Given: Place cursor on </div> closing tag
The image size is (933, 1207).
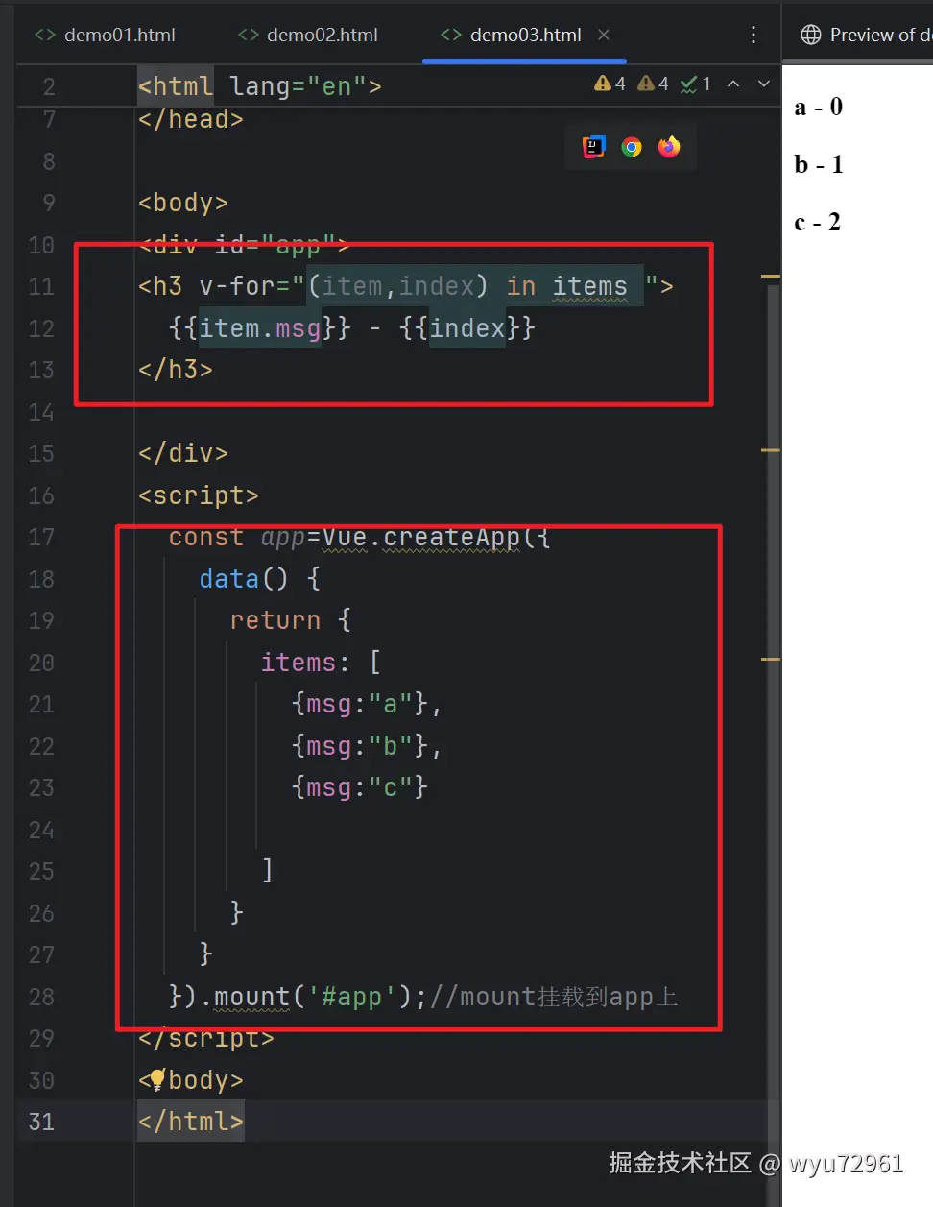Looking at the screenshot, I should point(183,453).
